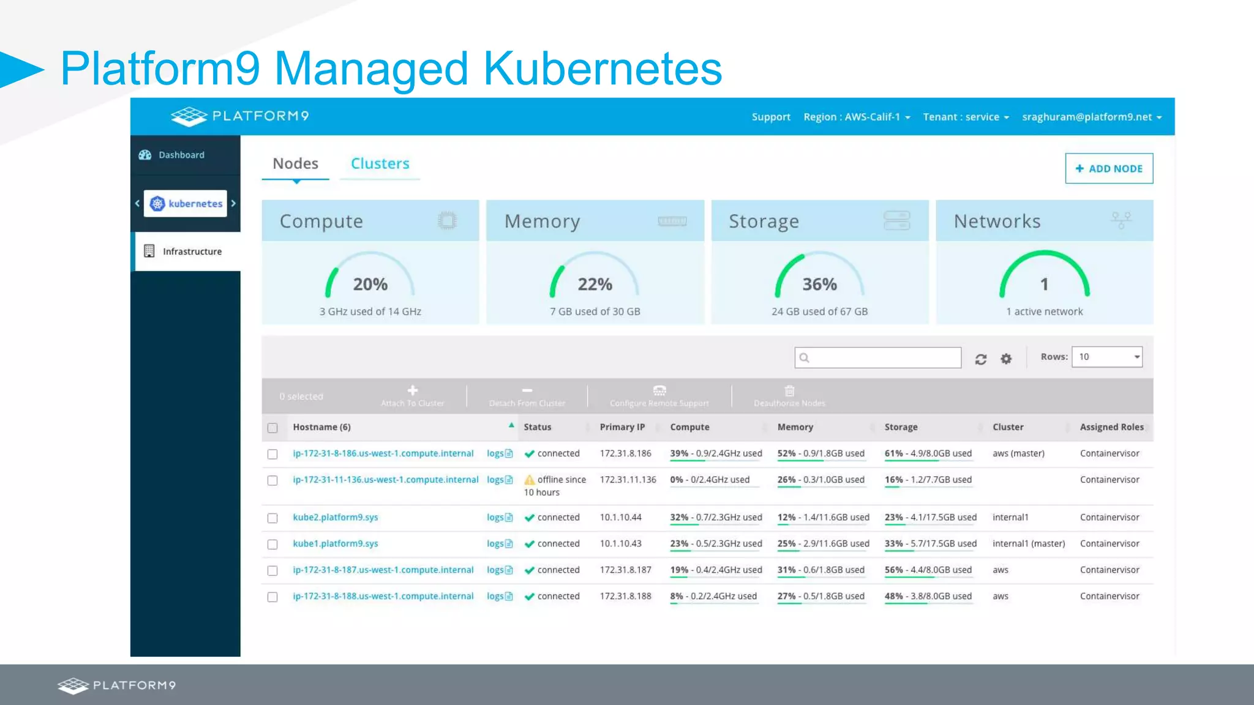Image resolution: width=1254 pixels, height=705 pixels.
Task: Click Detach From Cluster minus icon
Action: [527, 390]
